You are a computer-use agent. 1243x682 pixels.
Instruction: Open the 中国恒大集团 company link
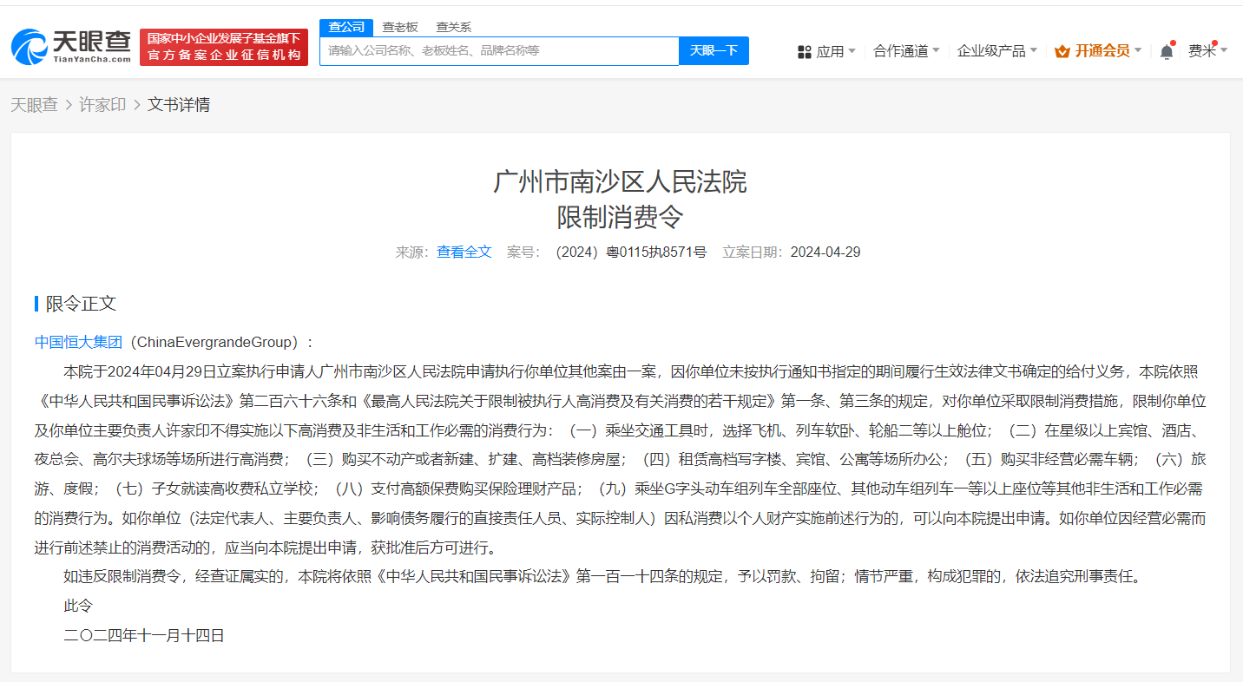pyautogui.click(x=78, y=342)
